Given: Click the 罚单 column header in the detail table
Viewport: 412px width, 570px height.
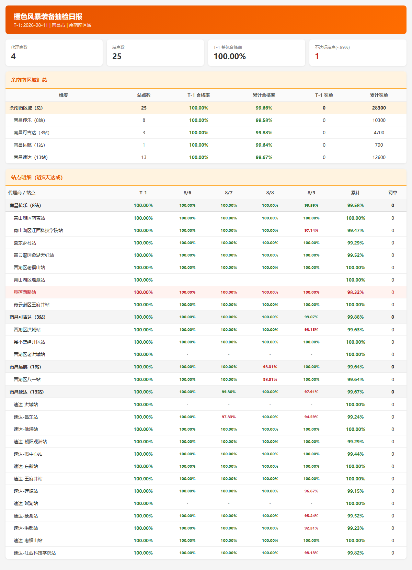Looking at the screenshot, I should coord(393,193).
